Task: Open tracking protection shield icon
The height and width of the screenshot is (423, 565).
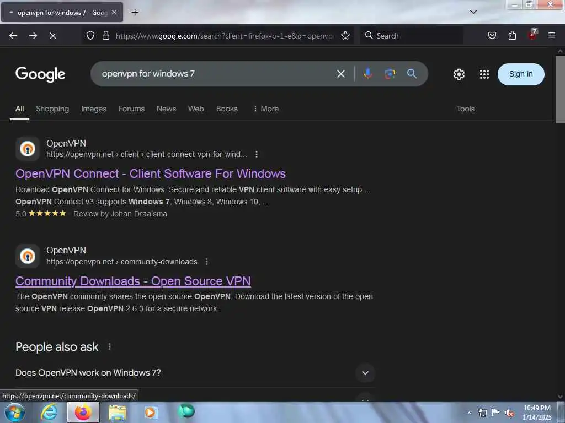Action: pos(90,35)
